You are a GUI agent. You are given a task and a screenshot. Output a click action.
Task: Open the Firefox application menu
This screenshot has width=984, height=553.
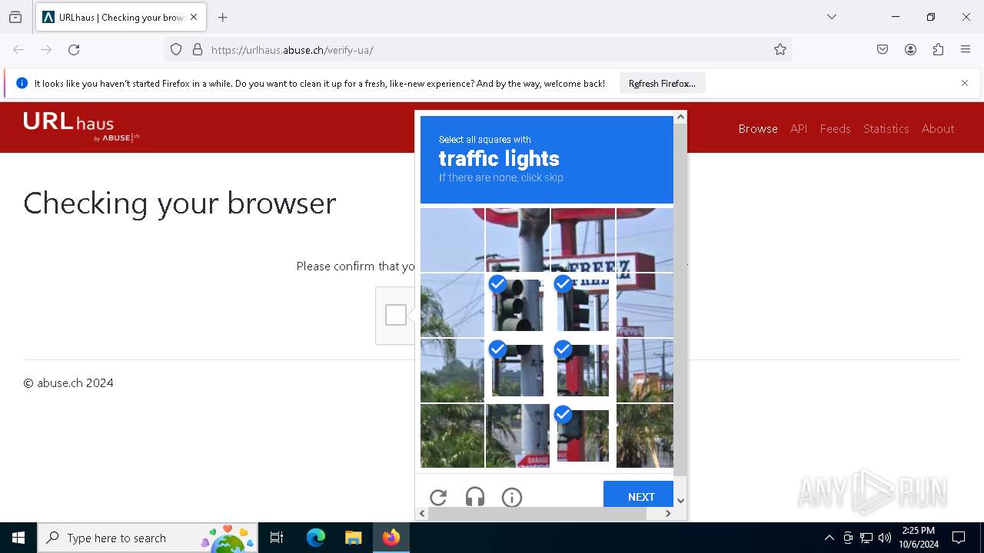966,50
